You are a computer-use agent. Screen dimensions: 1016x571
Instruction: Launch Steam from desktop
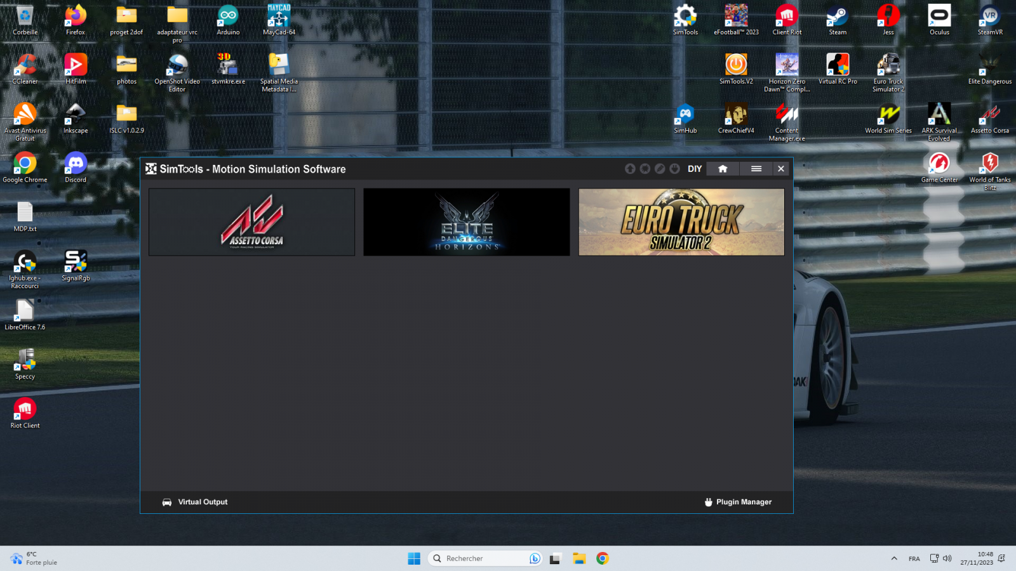838,20
